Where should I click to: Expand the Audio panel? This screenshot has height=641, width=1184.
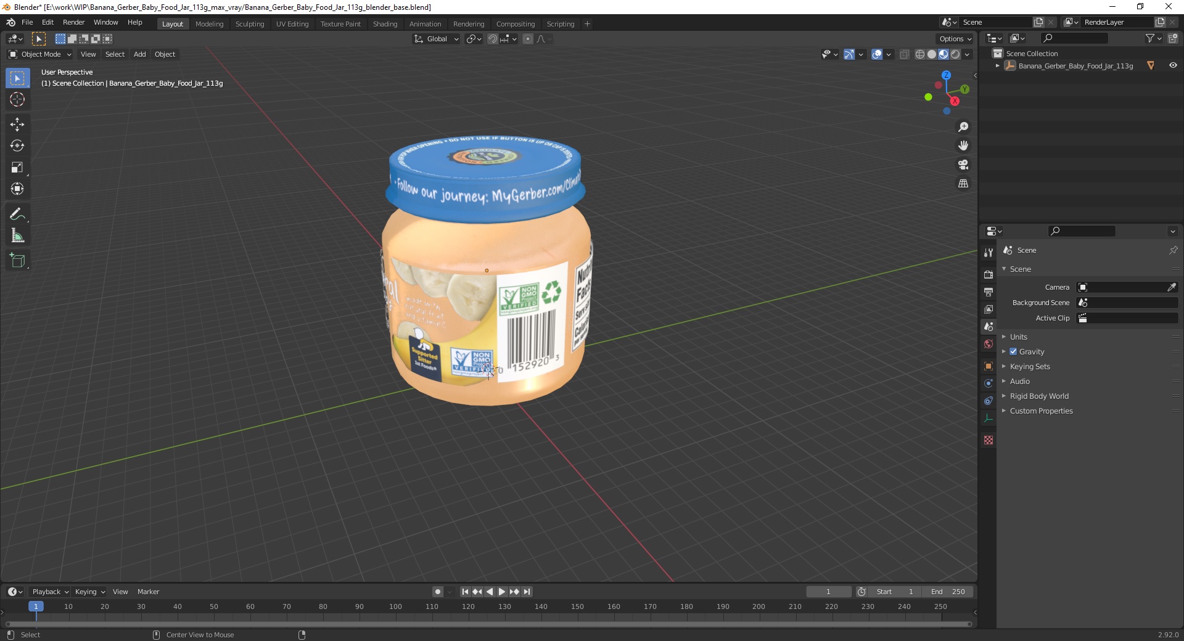(x=1019, y=382)
